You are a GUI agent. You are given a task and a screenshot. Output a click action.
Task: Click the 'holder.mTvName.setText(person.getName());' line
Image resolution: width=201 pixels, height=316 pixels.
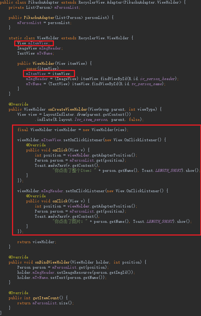click(x=62, y=277)
